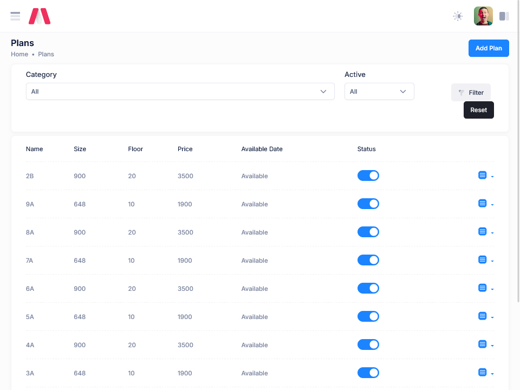Toggle light/dark theme sun icon

(458, 16)
